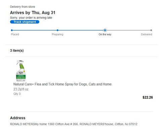Select the Placed progress dot
This screenshot has height=140, width=168.
(x=12, y=30)
